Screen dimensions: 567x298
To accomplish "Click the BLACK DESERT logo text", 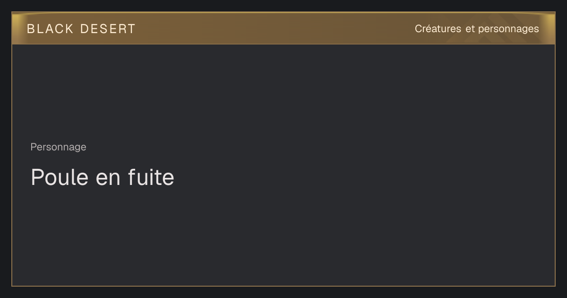I will coord(81,29).
